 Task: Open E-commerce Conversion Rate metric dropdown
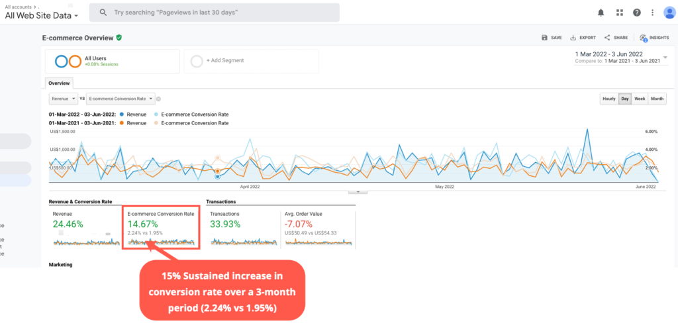121,99
